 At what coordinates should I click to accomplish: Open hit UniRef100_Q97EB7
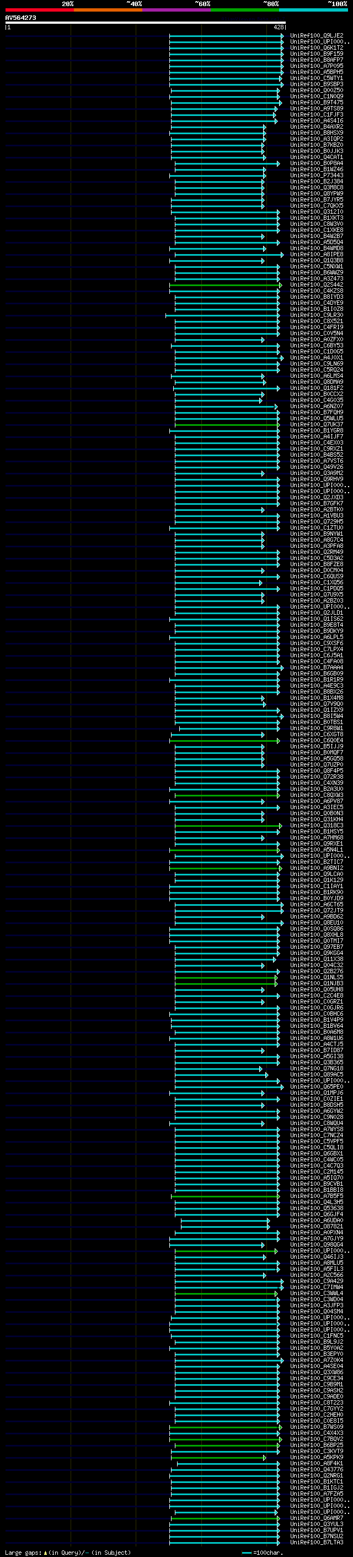pos(316,947)
